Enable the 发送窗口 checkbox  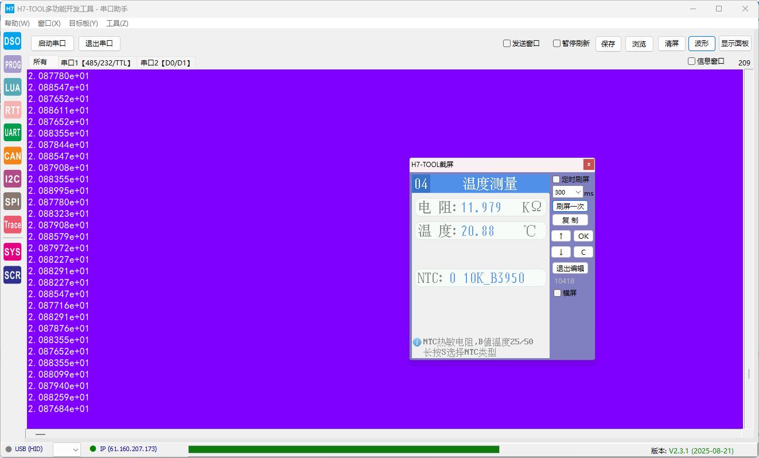507,44
